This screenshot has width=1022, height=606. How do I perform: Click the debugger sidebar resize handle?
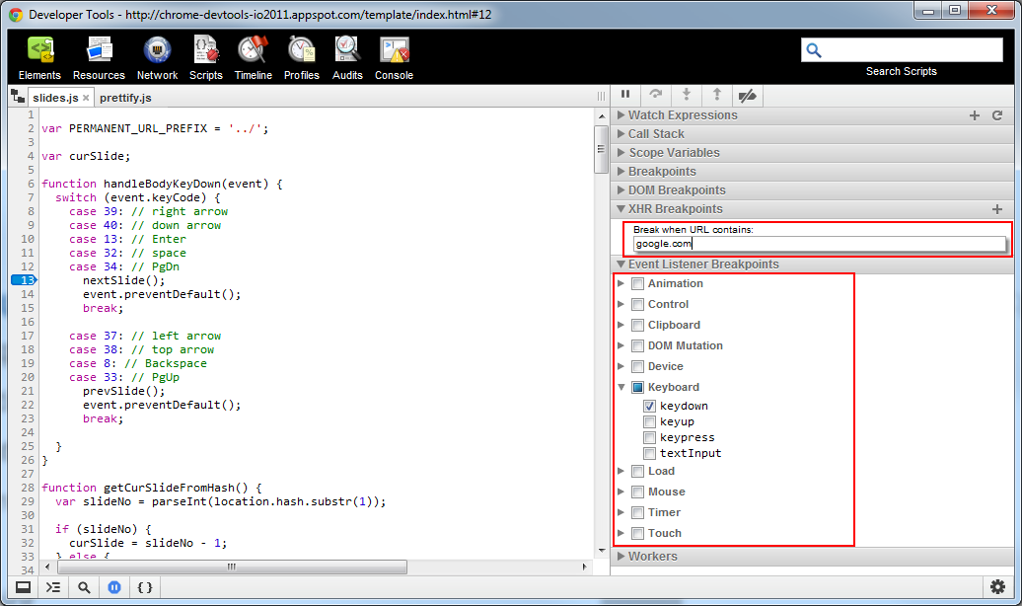(601, 97)
